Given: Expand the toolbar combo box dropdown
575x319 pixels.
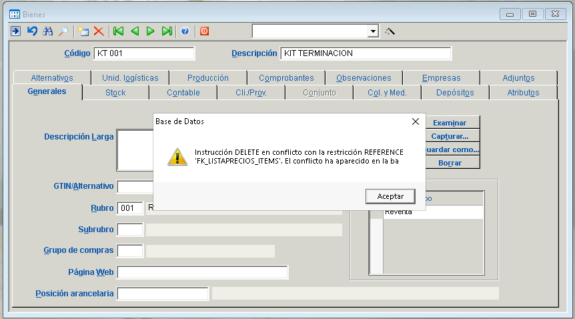Looking at the screenshot, I should (x=373, y=31).
